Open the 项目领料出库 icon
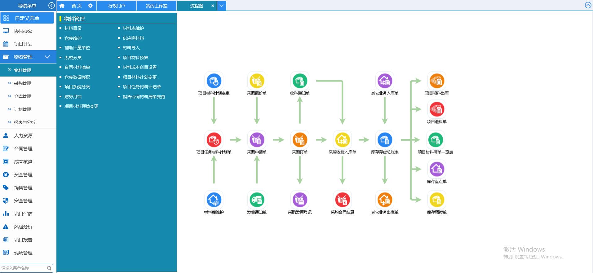This screenshot has width=593, height=273. pyautogui.click(x=436, y=81)
